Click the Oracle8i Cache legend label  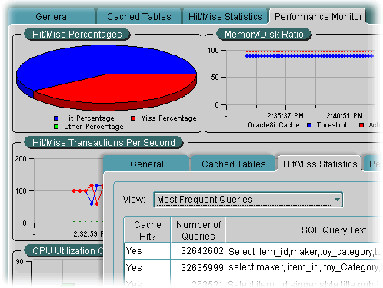click(x=274, y=125)
